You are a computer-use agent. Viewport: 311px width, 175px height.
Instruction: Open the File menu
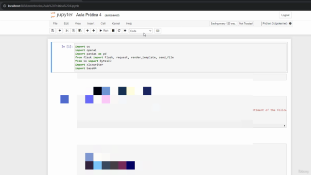tap(55, 23)
